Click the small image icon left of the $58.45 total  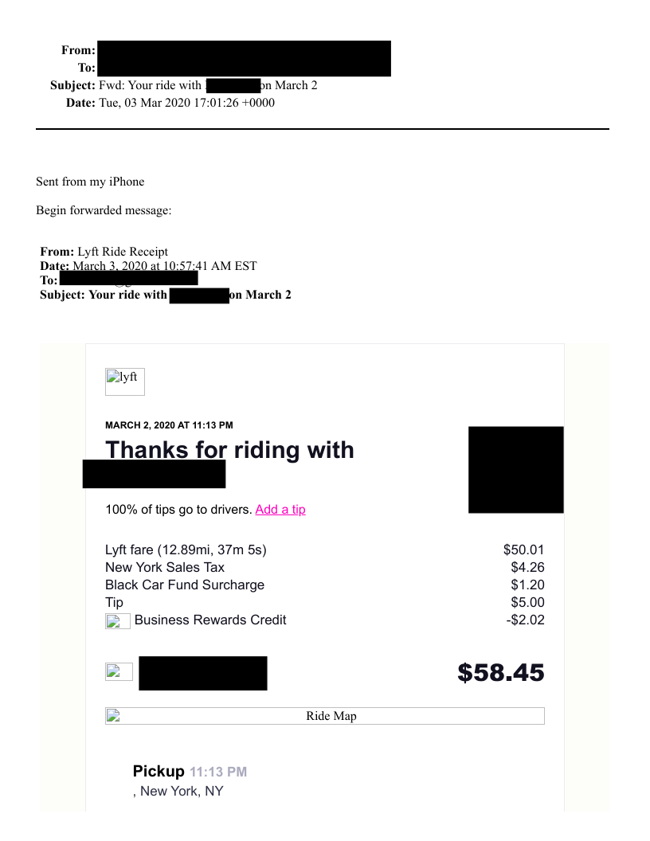click(x=119, y=671)
